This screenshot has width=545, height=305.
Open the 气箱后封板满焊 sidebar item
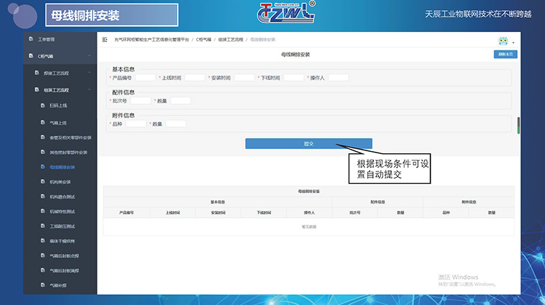coord(64,270)
